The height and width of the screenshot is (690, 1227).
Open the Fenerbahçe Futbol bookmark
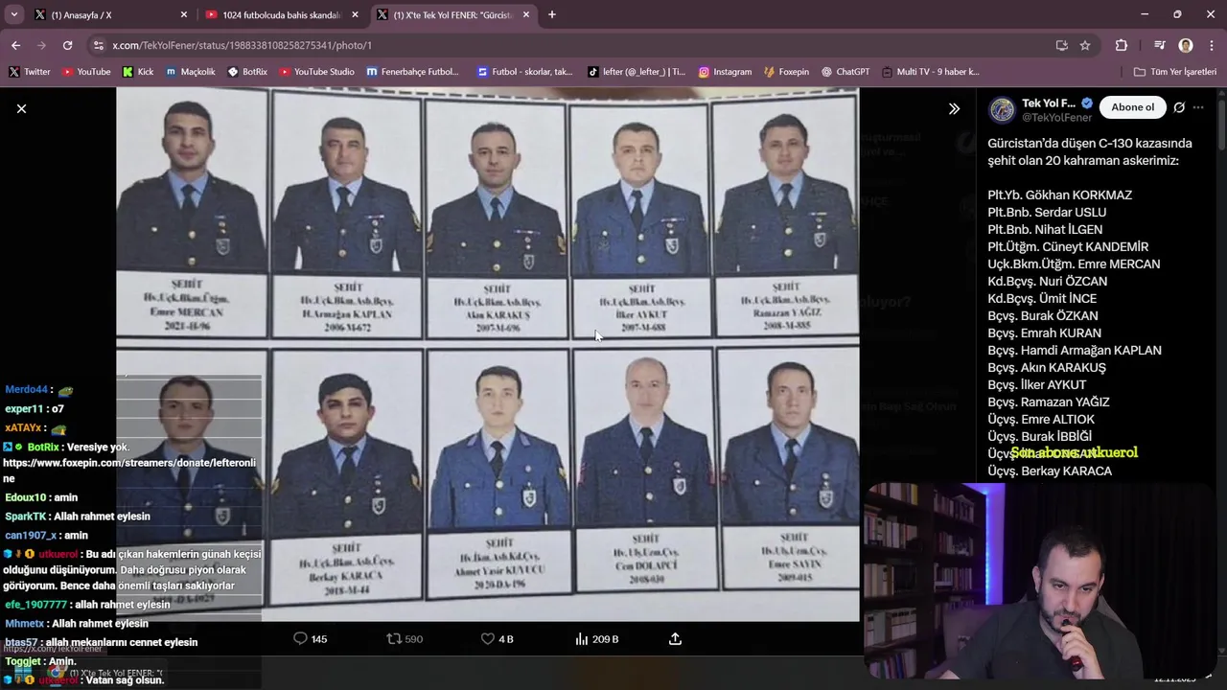(x=412, y=71)
